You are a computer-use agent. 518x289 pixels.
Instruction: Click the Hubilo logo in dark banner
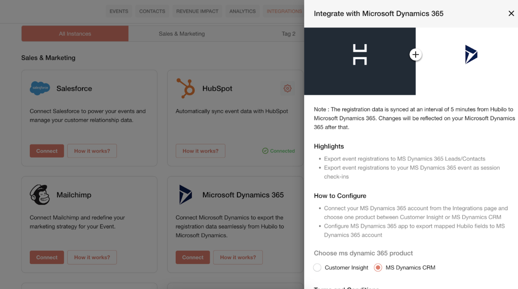[x=360, y=55]
